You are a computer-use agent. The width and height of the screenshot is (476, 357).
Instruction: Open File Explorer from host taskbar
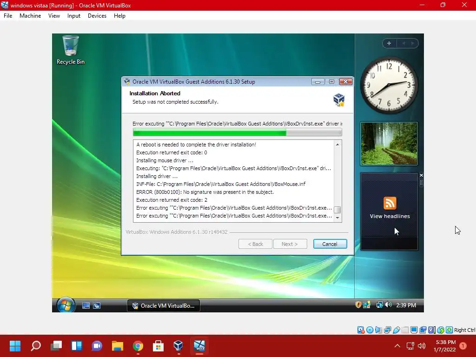(x=118, y=346)
